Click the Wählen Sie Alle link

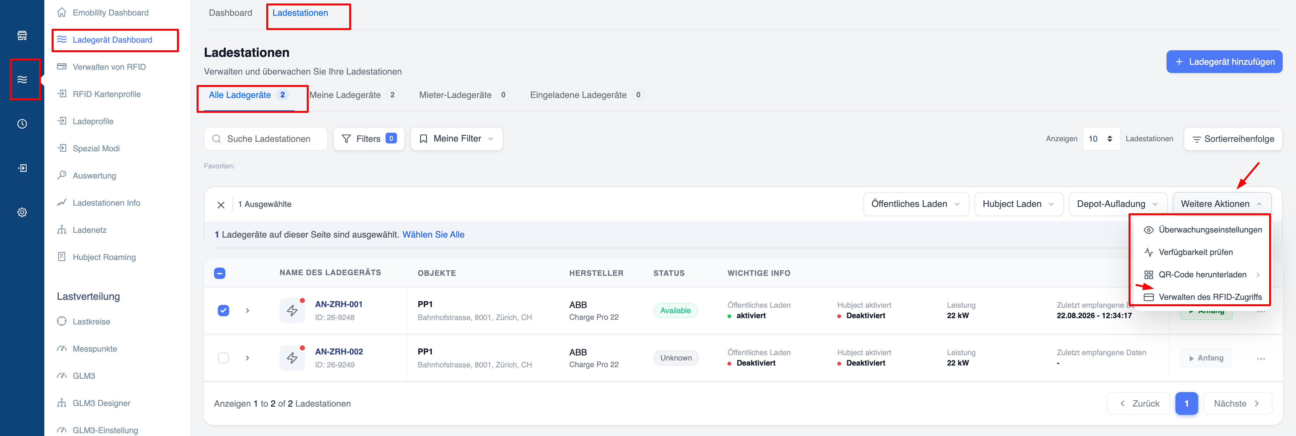(433, 234)
